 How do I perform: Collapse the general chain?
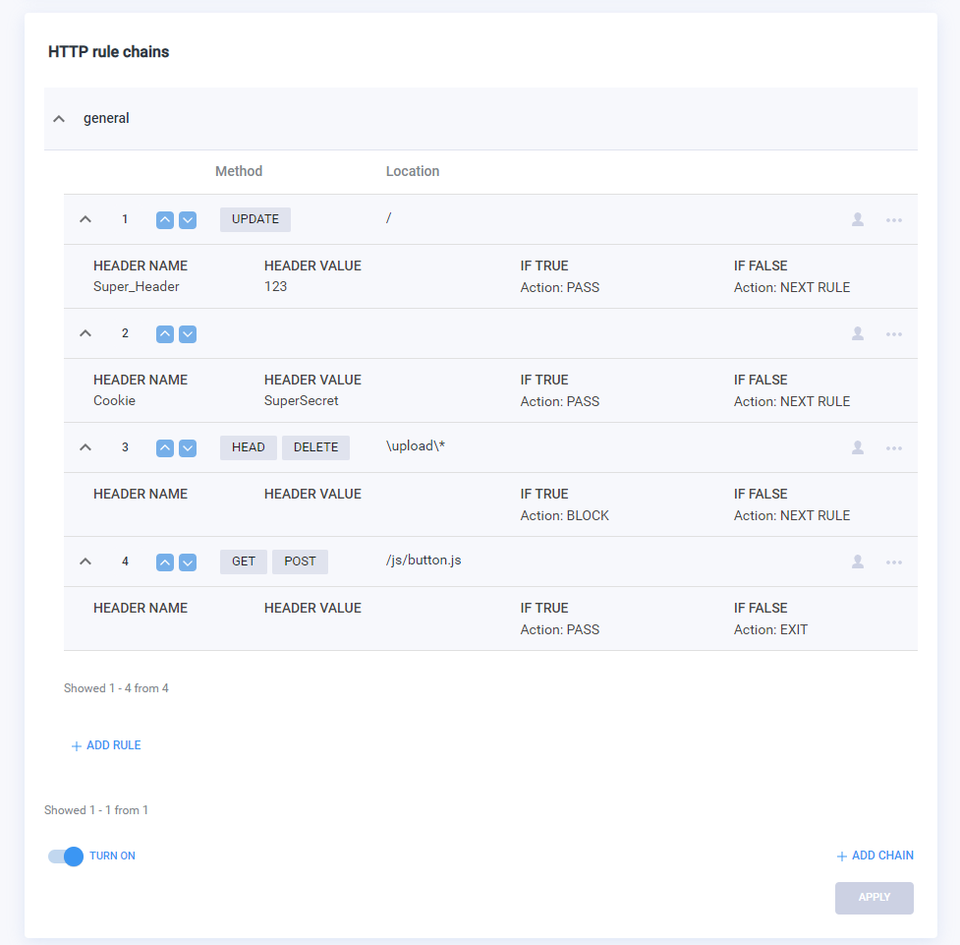tap(59, 119)
